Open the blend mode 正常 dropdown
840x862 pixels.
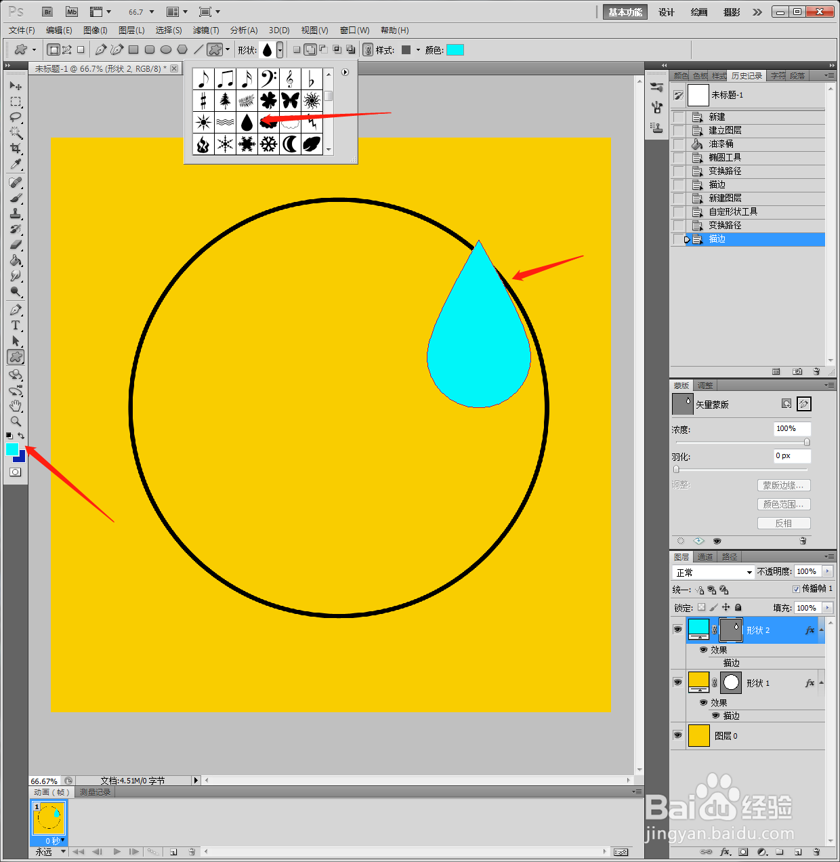tap(713, 573)
